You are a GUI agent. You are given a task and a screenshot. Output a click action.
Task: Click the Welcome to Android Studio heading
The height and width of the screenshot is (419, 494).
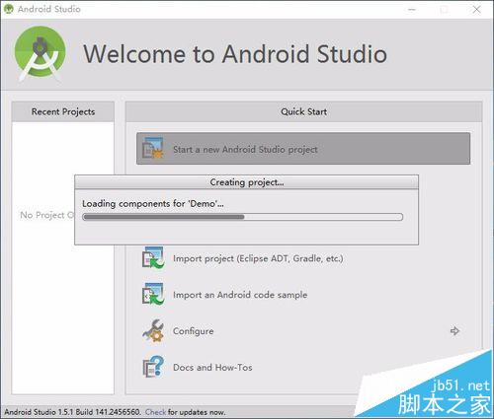tap(235, 54)
